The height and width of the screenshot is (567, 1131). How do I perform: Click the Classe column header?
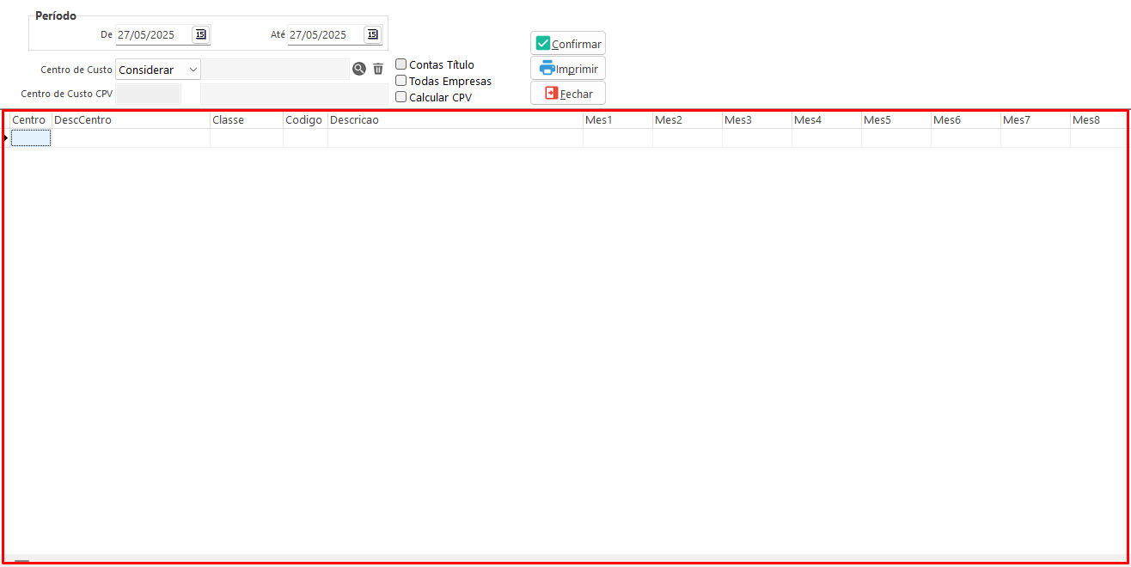(x=246, y=120)
